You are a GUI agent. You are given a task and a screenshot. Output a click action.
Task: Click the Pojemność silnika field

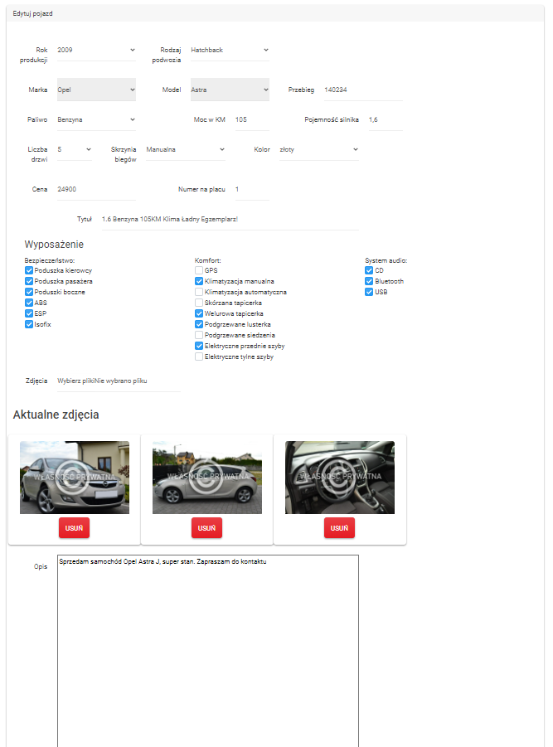coord(386,119)
